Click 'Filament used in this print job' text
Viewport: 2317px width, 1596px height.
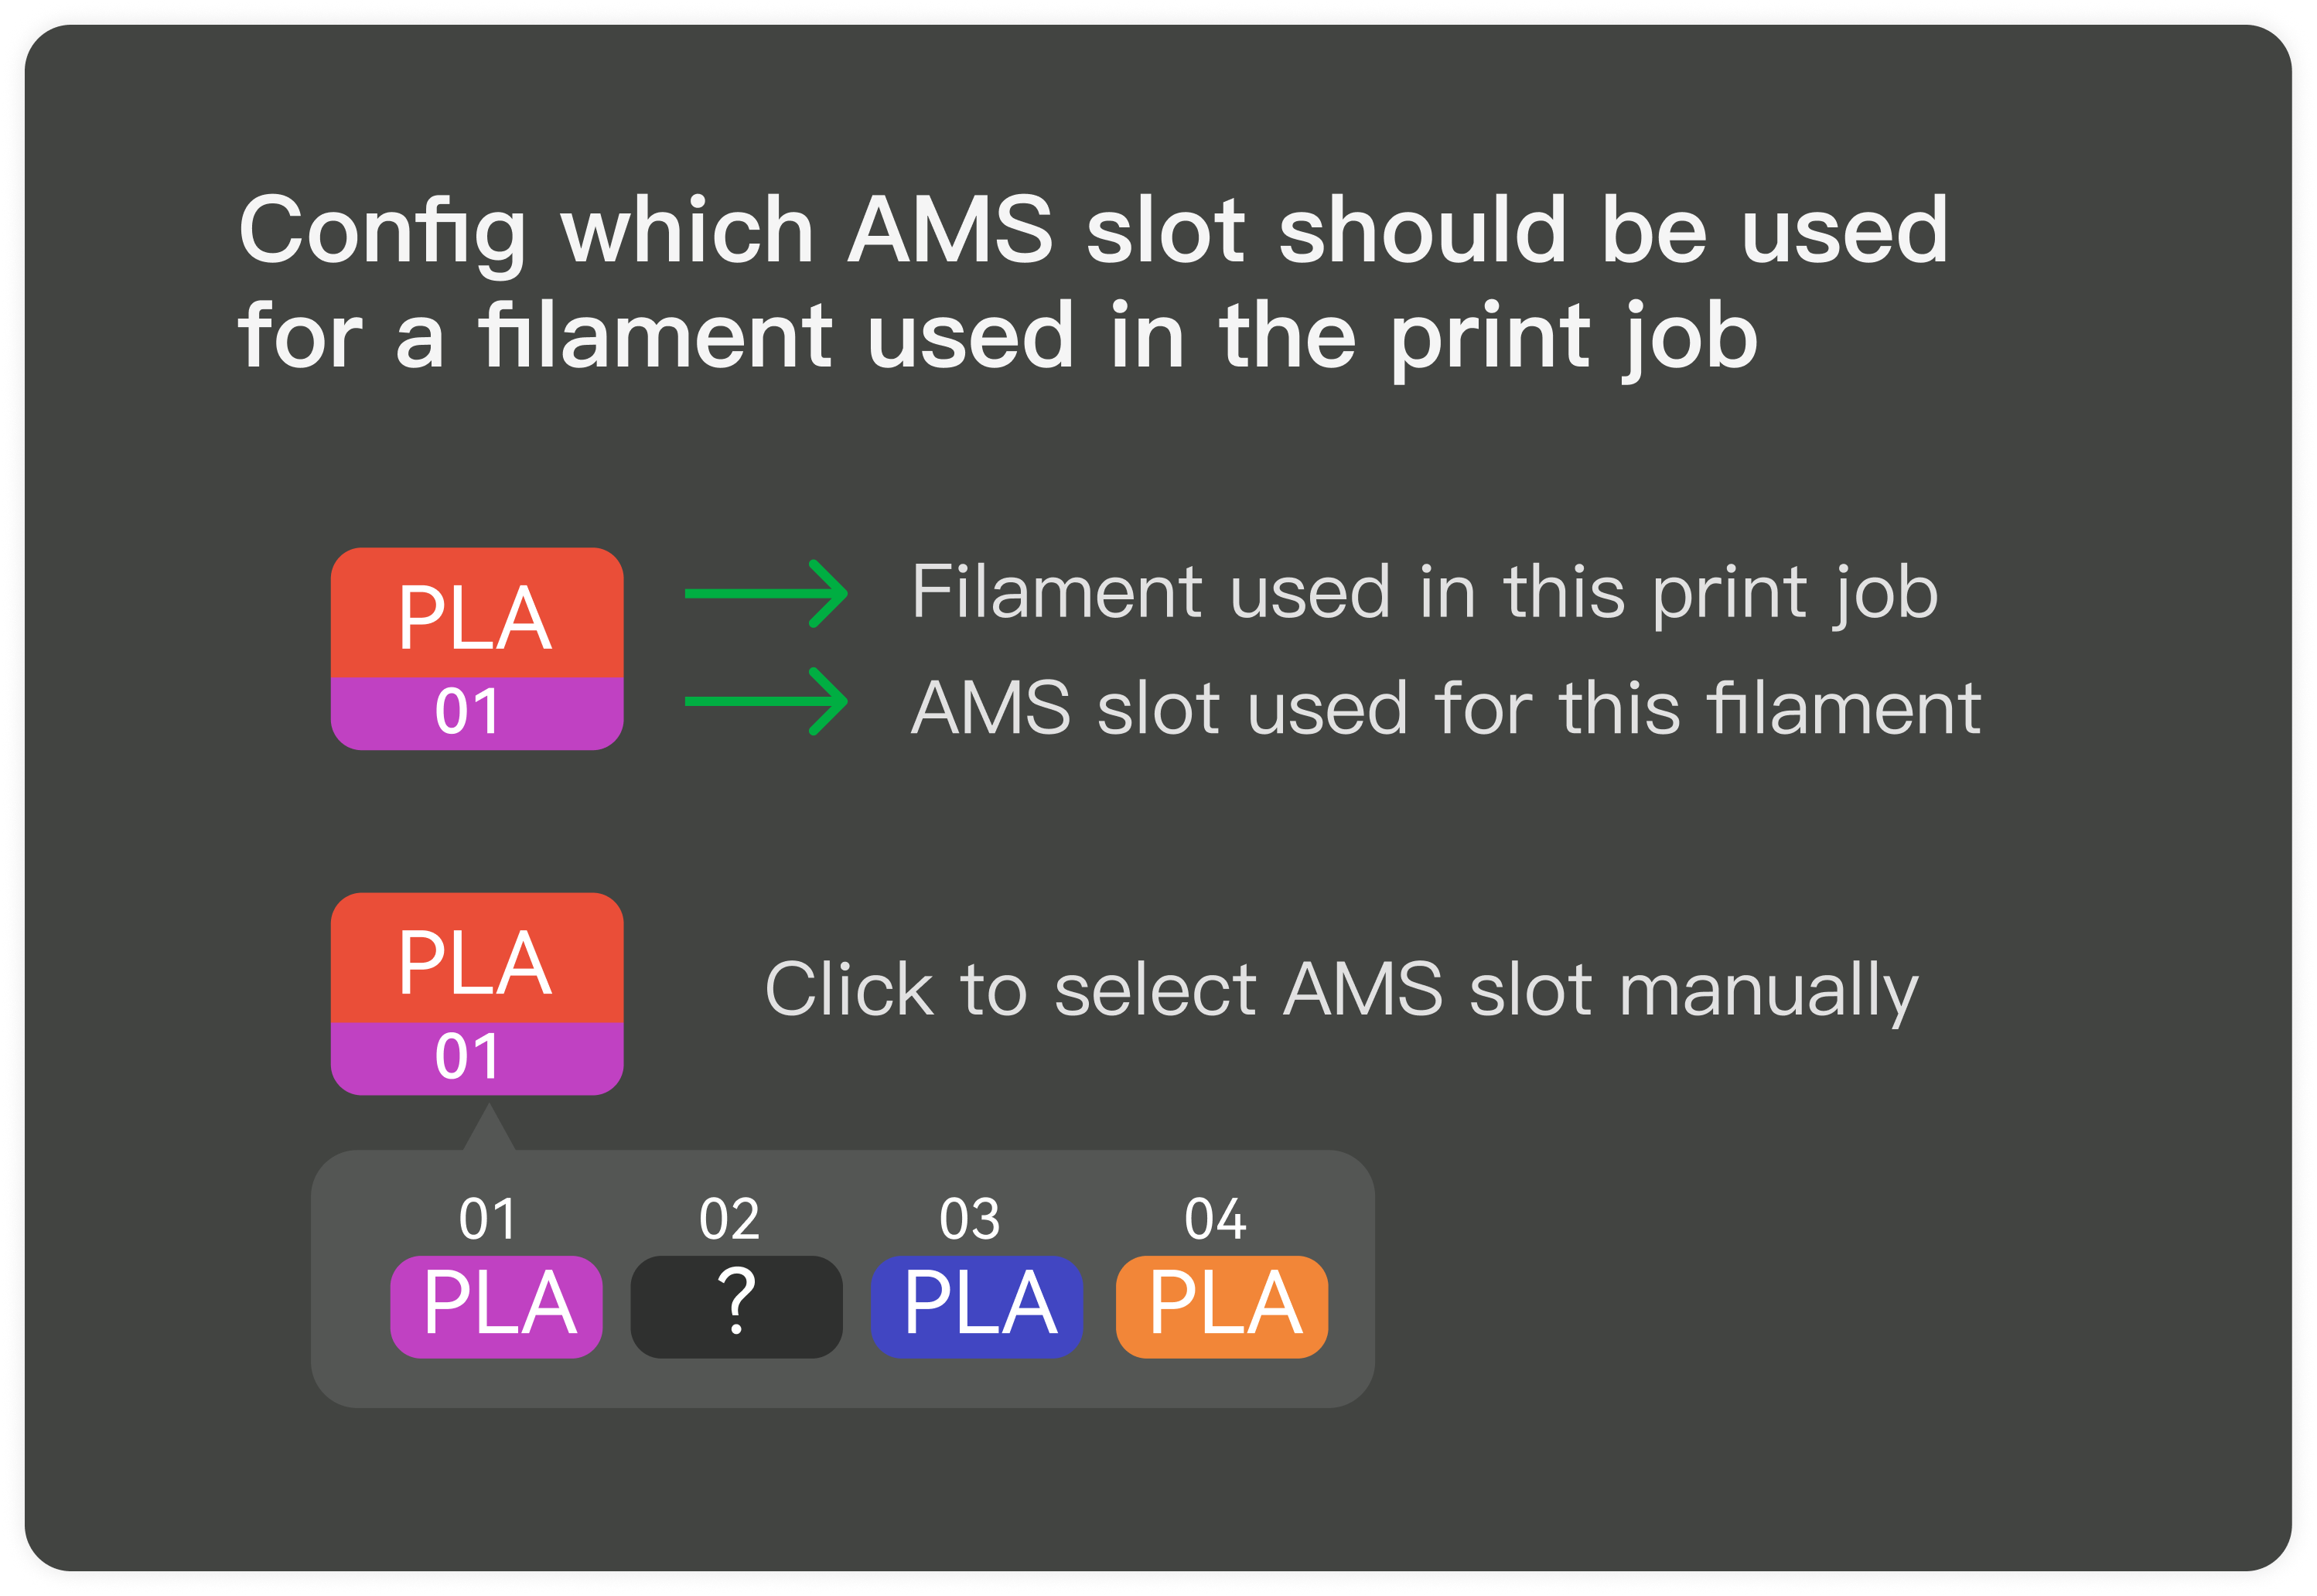pos(1425,595)
